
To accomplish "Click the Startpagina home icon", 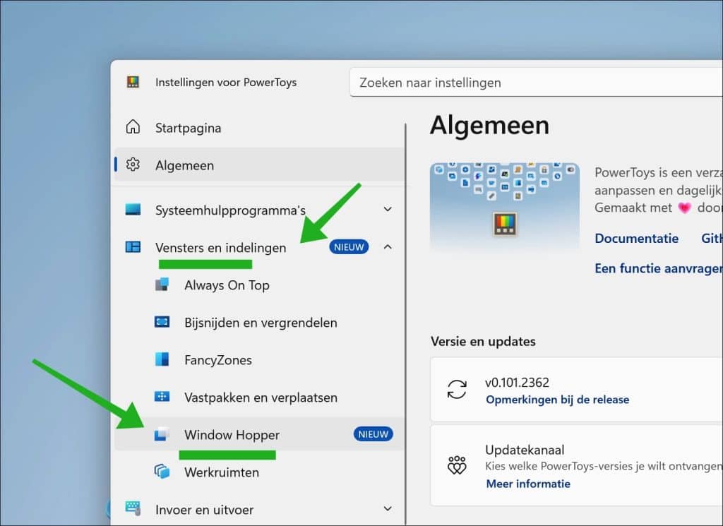I will pyautogui.click(x=133, y=126).
